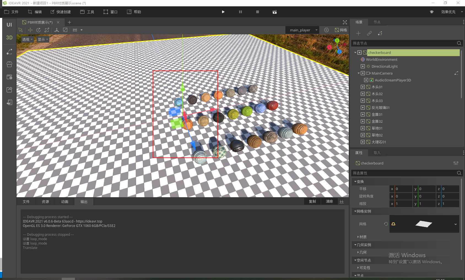Collapse the MainCamera tree node

coord(359,73)
